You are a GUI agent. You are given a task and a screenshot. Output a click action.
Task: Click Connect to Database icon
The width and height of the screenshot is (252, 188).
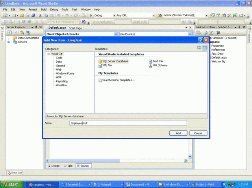coord(22,33)
